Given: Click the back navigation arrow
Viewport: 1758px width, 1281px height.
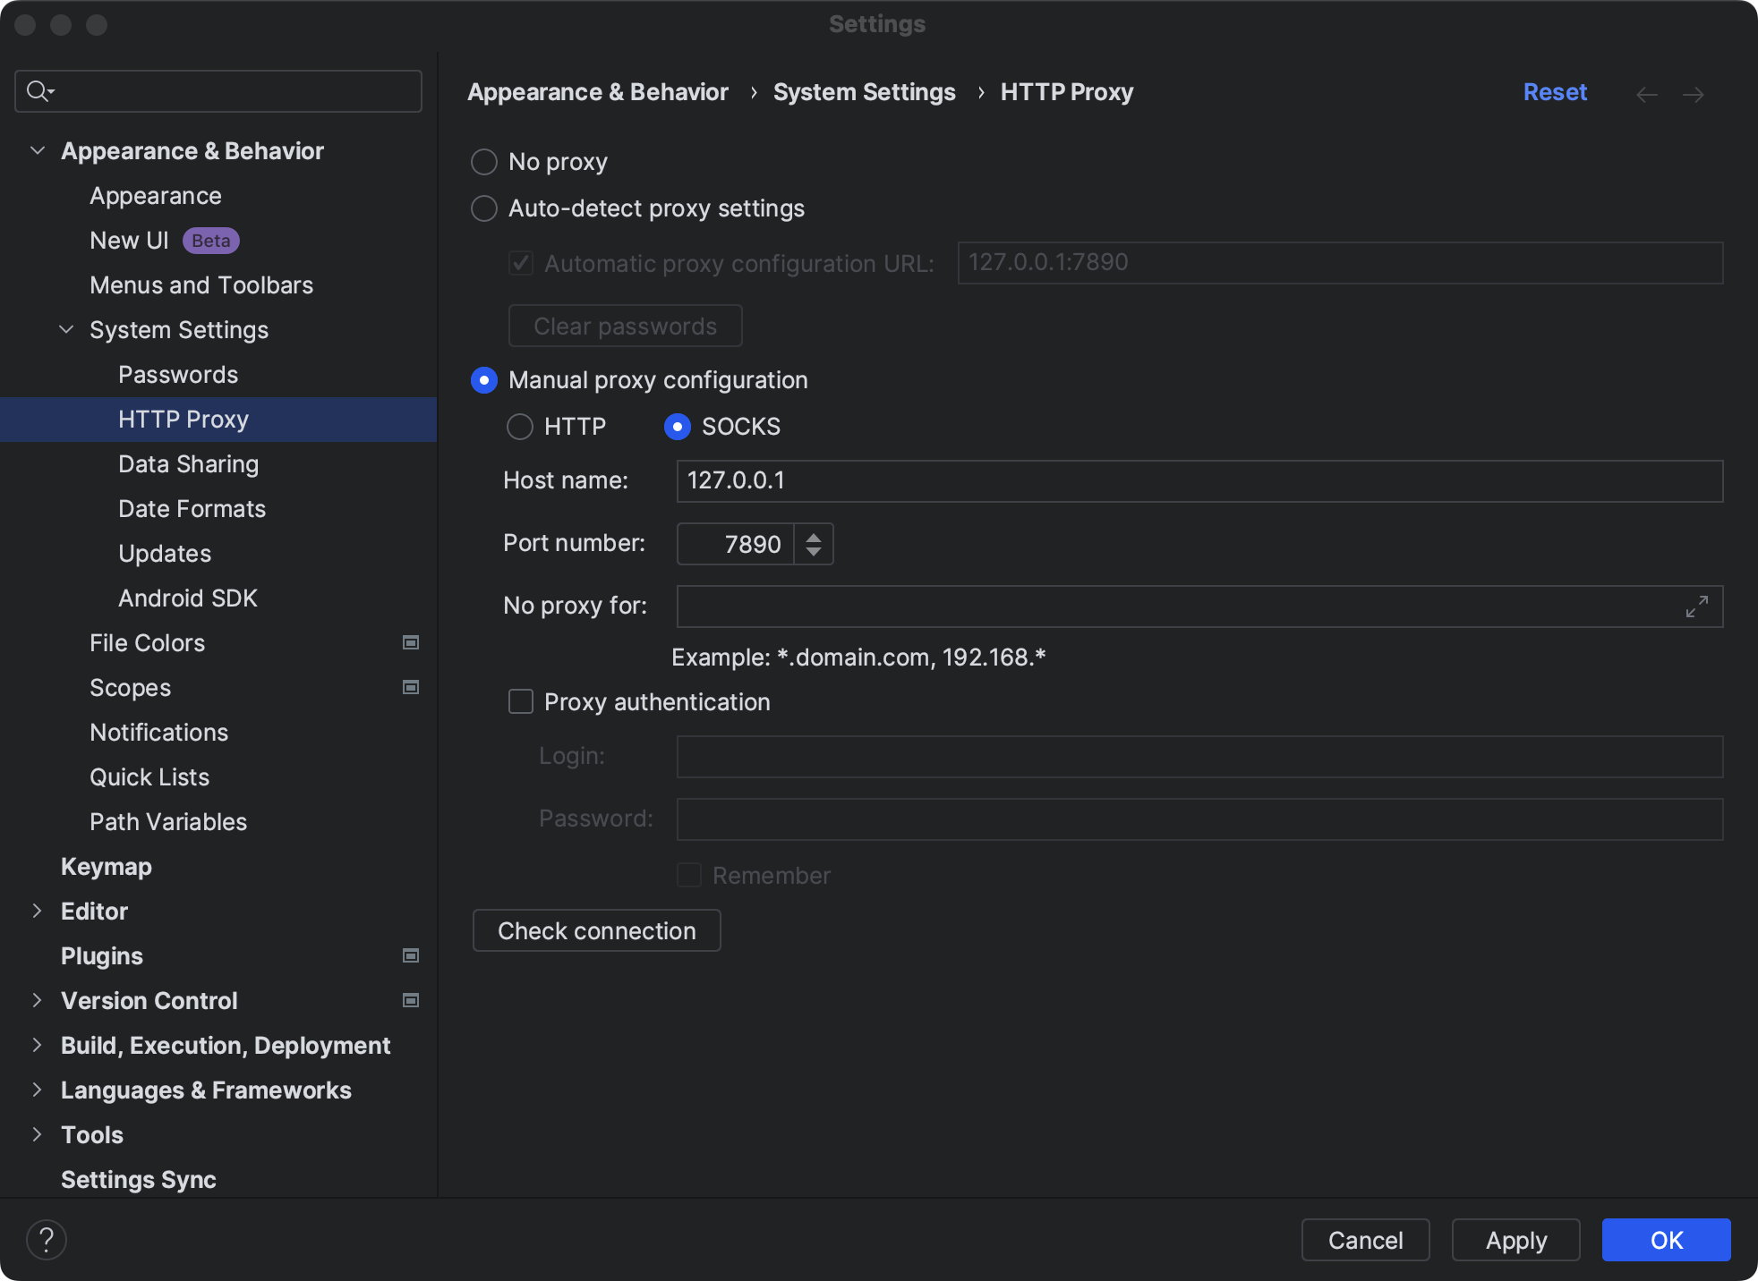Looking at the screenshot, I should pyautogui.click(x=1646, y=95).
